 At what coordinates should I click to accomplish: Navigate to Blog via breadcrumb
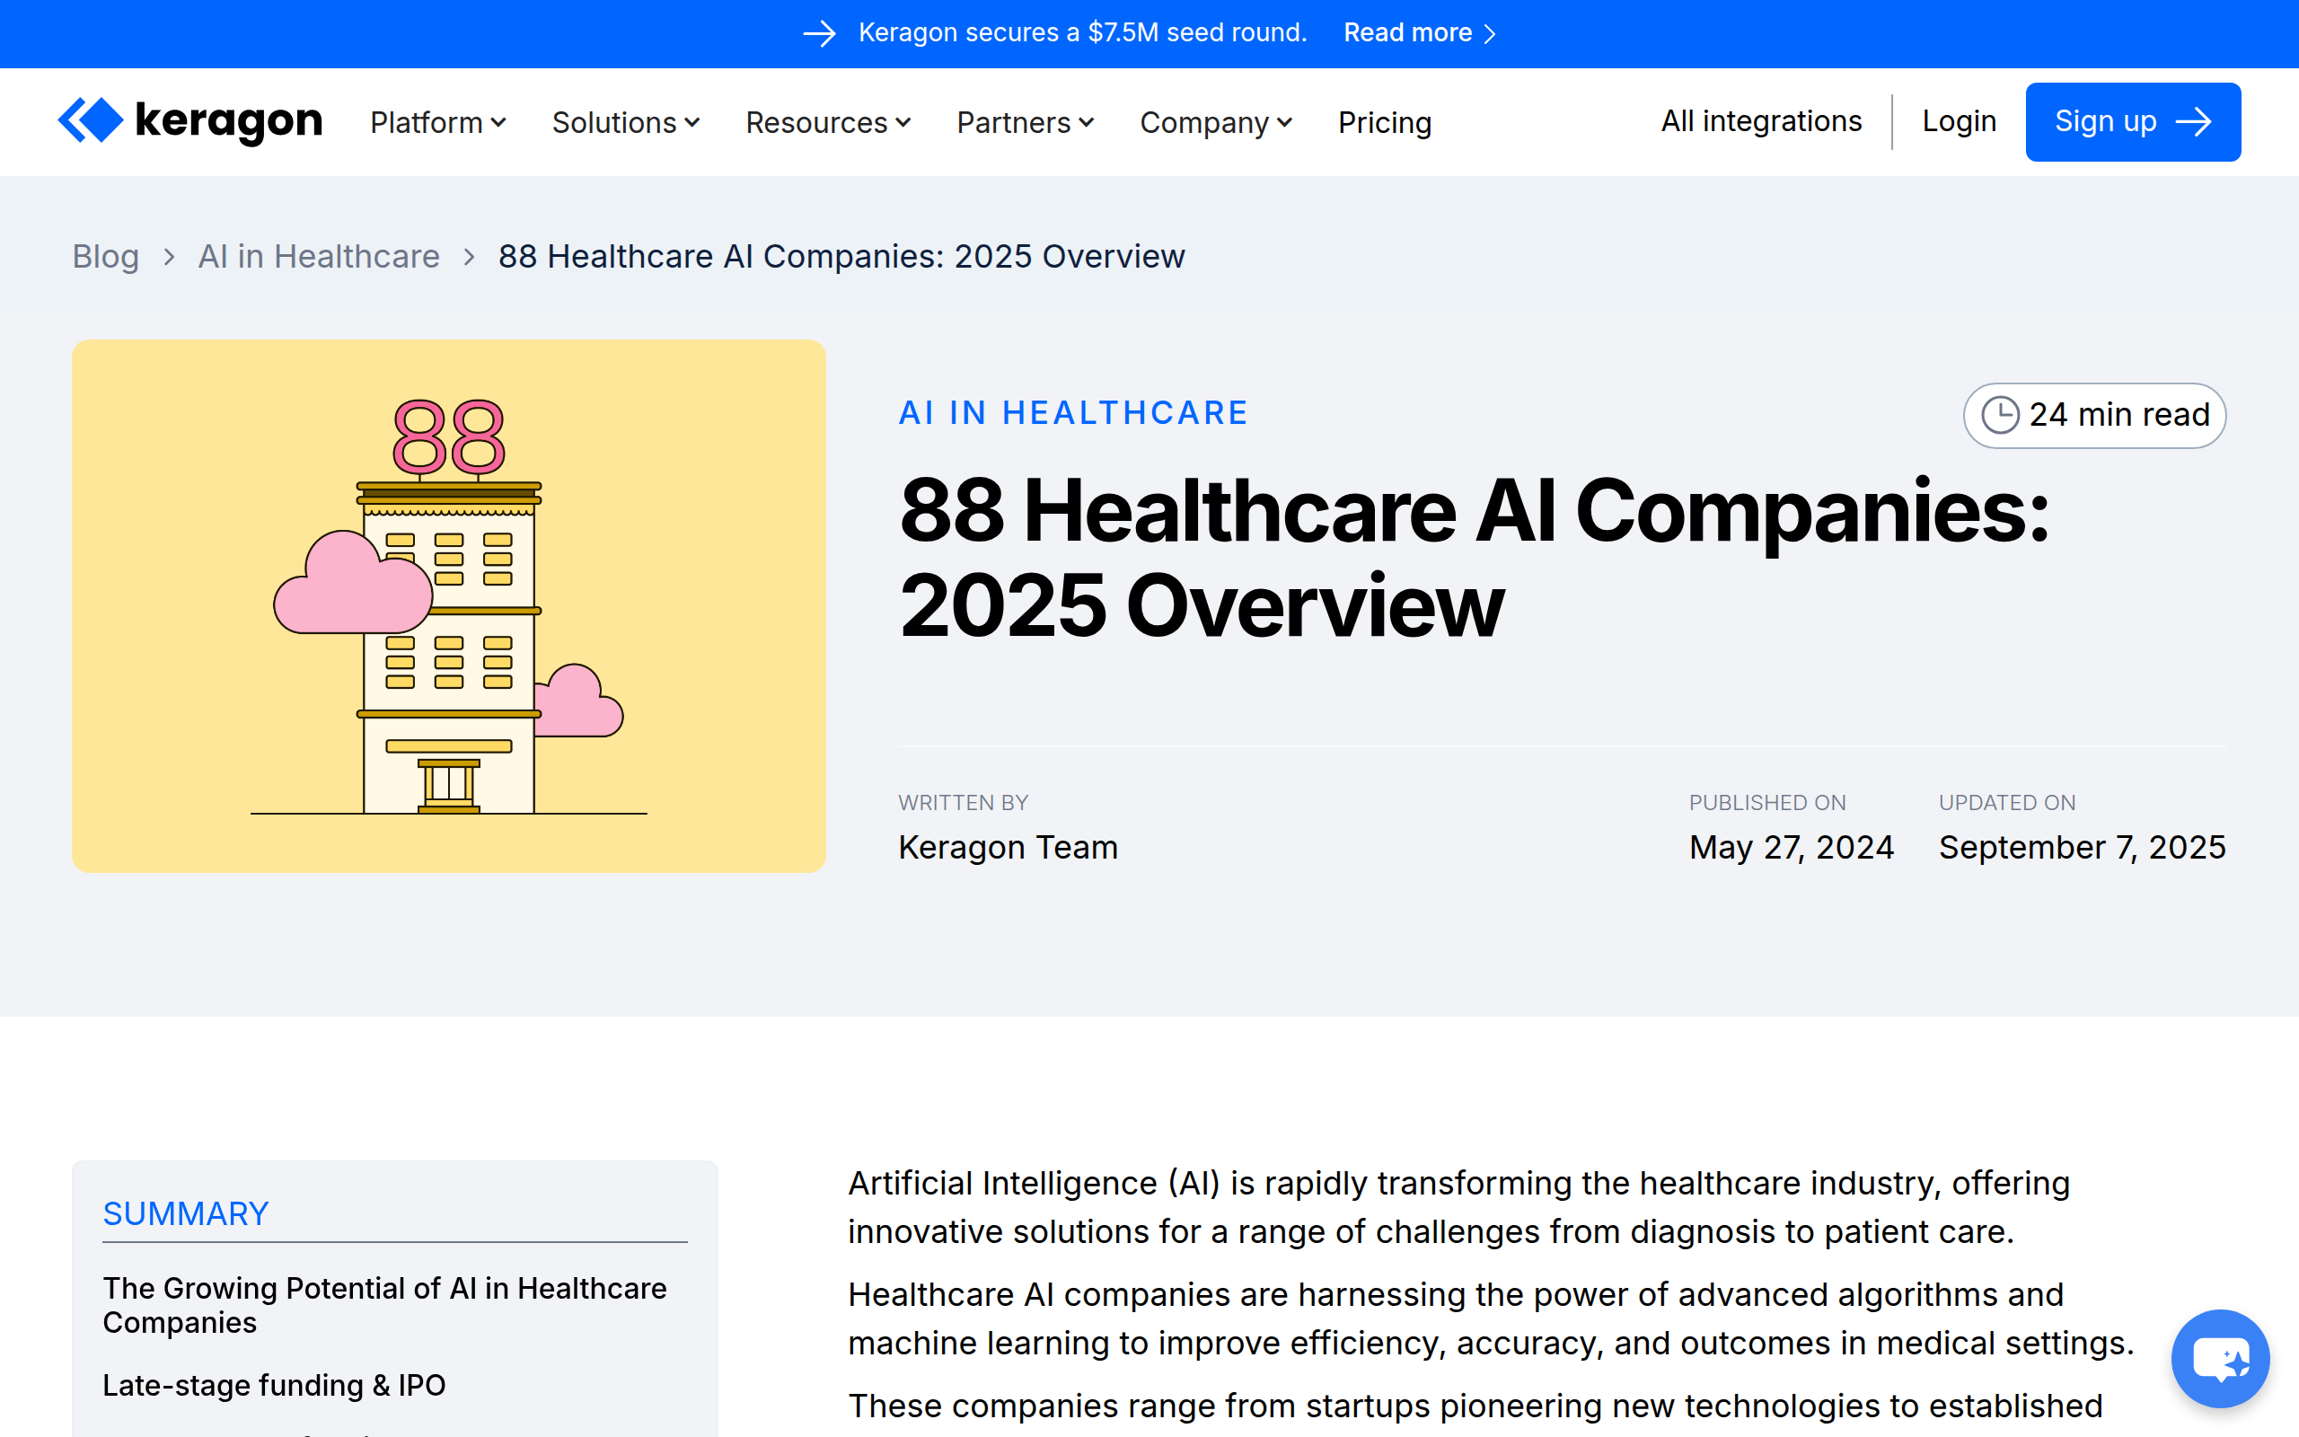(x=105, y=257)
